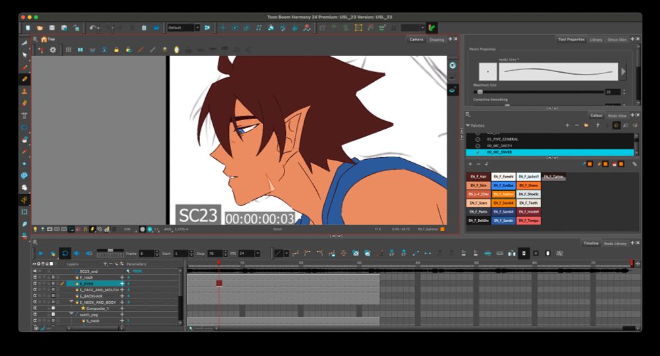Pick the EN_F_Pants colour swatch

[x=478, y=211]
